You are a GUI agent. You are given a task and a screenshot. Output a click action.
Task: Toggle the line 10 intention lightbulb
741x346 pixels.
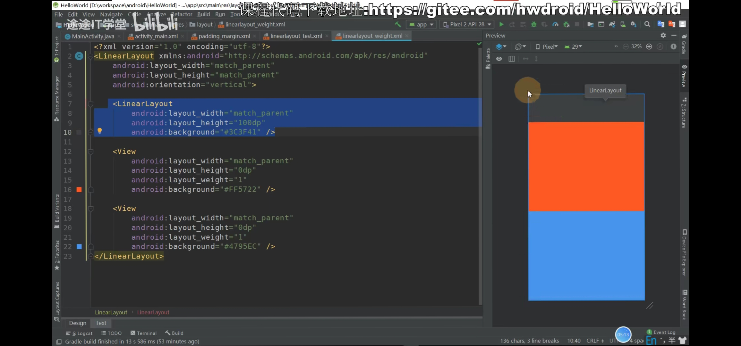[100, 131]
